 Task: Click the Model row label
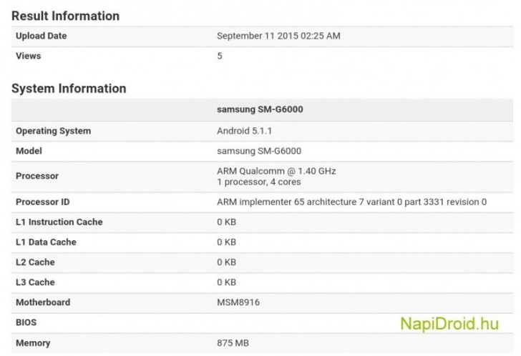(29, 151)
